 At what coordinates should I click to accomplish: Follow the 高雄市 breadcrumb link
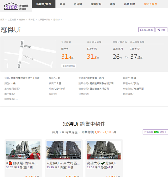(x=22, y=20)
